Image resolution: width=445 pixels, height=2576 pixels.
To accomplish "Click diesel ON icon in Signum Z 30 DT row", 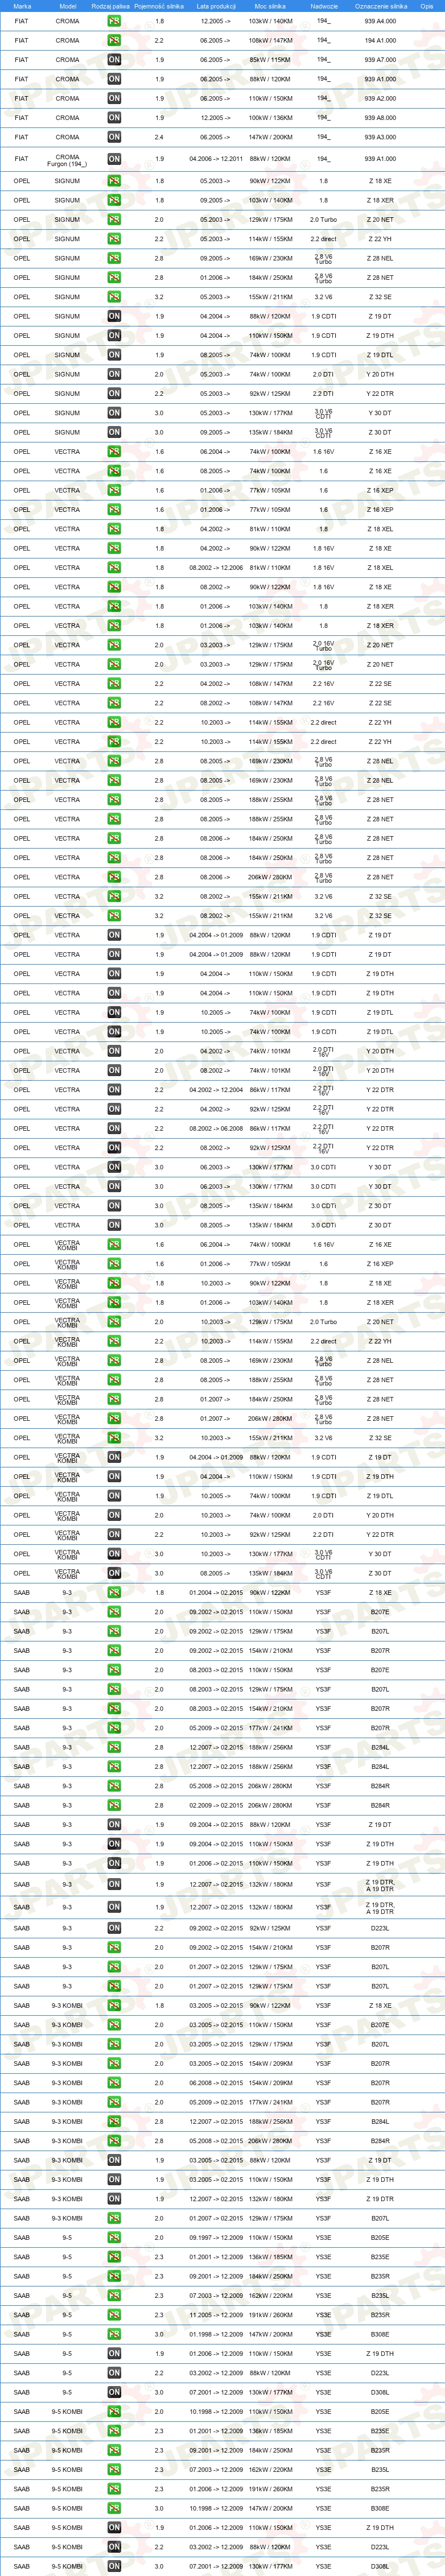I will 114,433.
